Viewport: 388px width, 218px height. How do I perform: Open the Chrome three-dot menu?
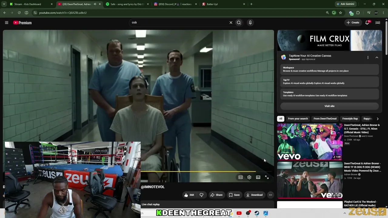[x=383, y=13]
